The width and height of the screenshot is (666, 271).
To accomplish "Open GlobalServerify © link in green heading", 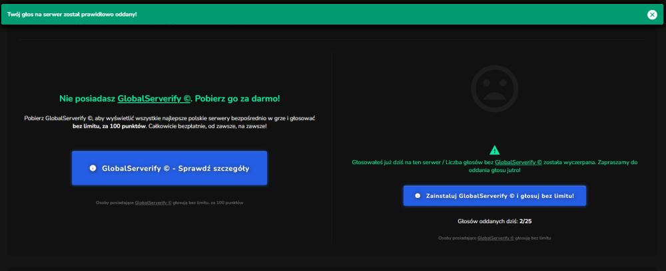I will click(x=154, y=99).
